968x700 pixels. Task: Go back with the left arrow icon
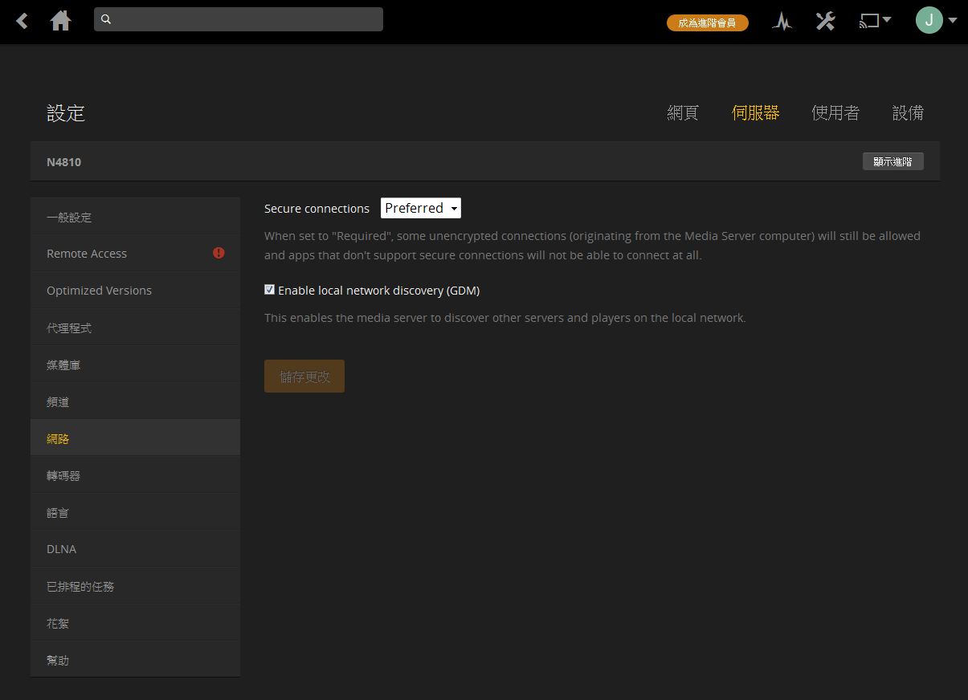coord(22,21)
